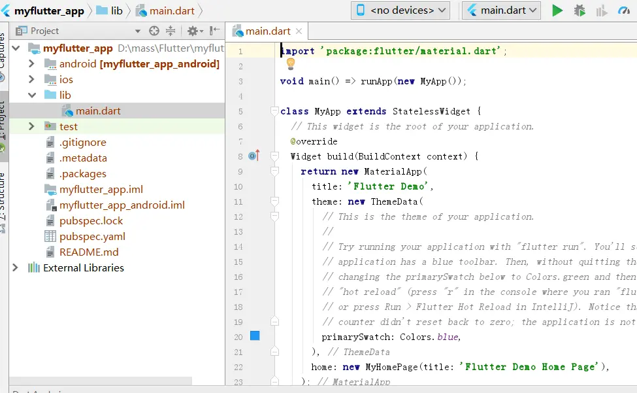Open the profiler gauge icon in toolbar
This screenshot has height=393, width=637.
click(623, 10)
